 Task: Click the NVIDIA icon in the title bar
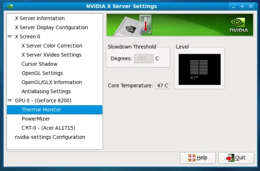tap(10, 6)
